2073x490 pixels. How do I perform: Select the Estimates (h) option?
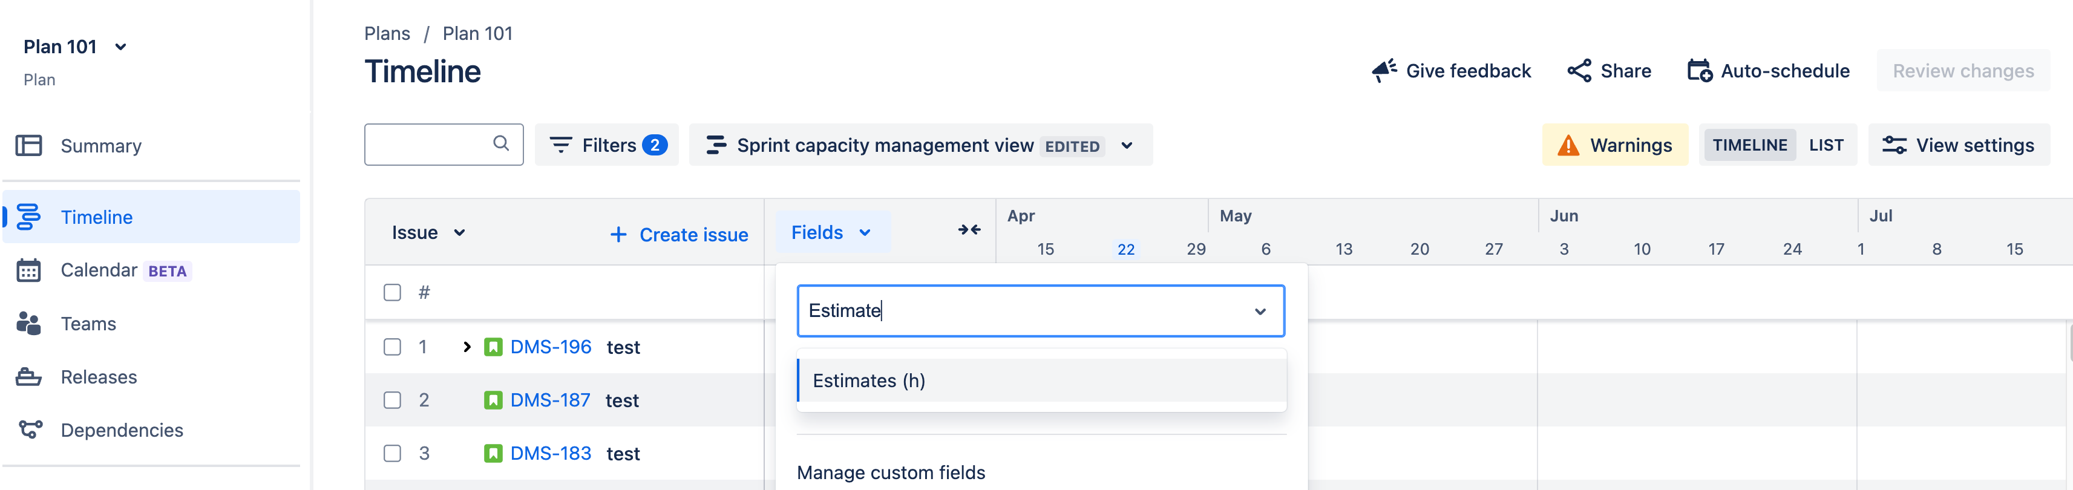869,381
